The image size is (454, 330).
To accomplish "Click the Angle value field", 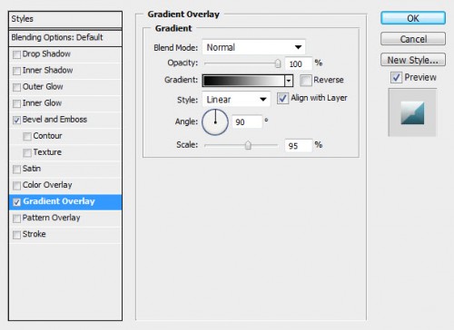I will pos(247,121).
